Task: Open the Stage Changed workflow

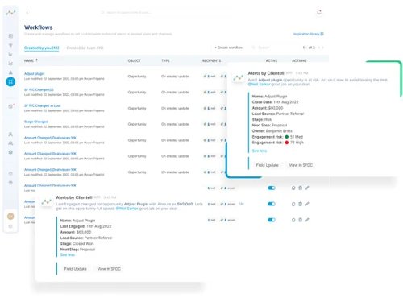Action: point(36,122)
